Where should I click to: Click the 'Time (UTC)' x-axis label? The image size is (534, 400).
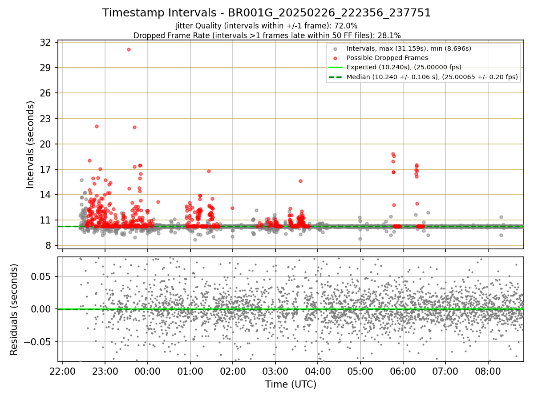pyautogui.click(x=291, y=384)
